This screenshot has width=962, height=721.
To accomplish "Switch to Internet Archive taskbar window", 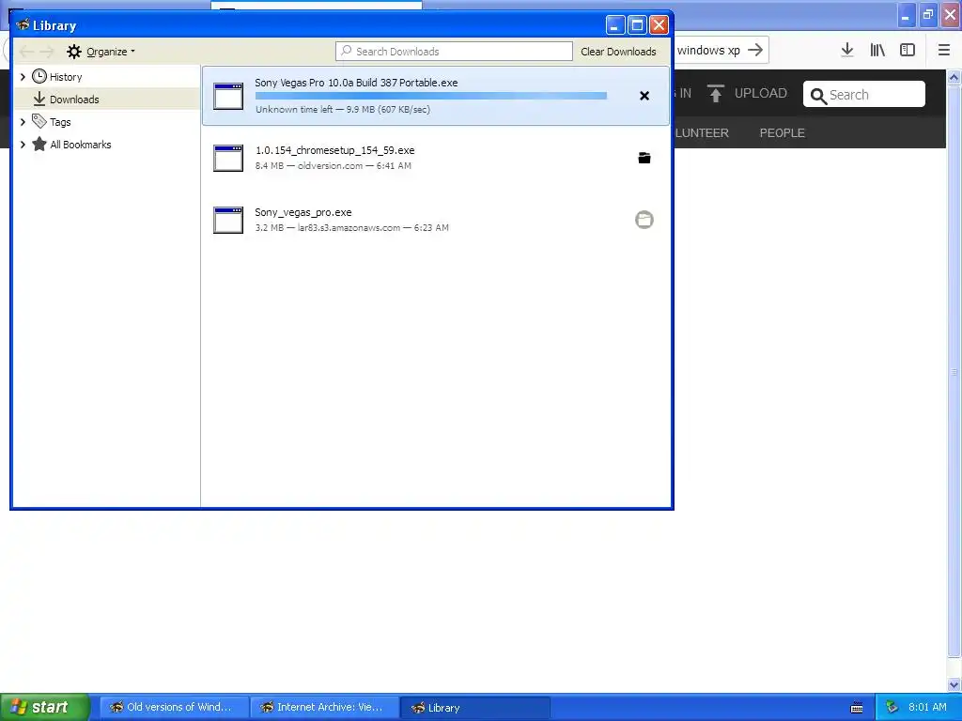I will [325, 707].
